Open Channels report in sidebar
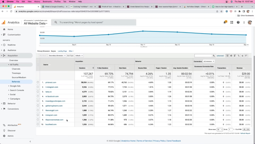 (x=16, y=69)
